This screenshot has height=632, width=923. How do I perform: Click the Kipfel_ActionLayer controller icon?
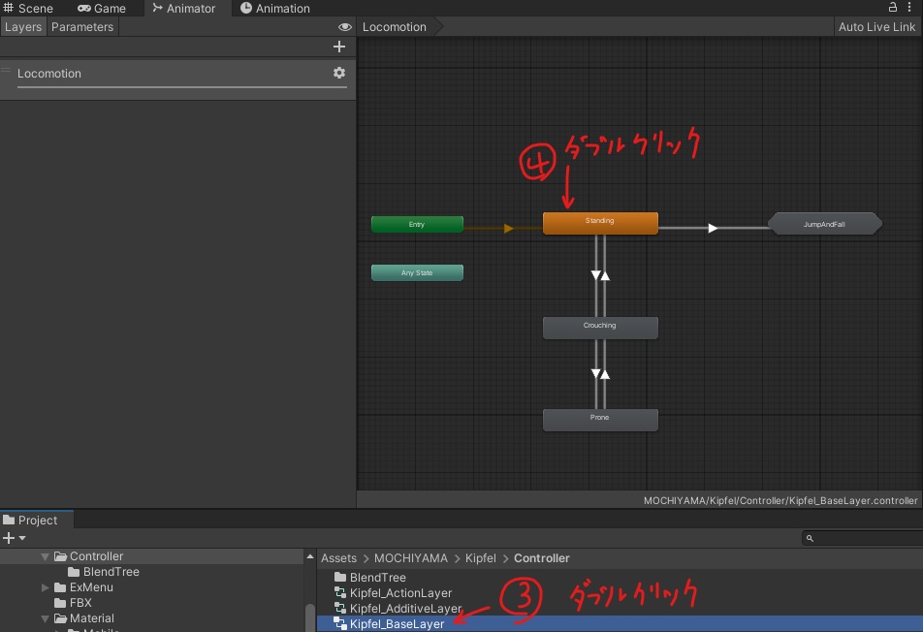pos(339,592)
